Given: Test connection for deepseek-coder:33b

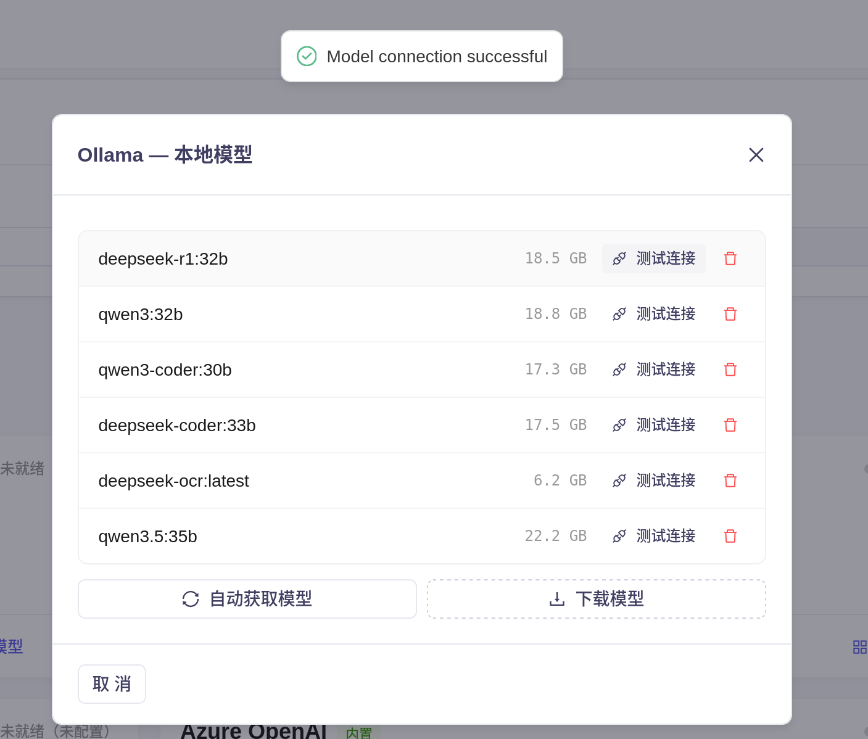Looking at the screenshot, I should click(654, 425).
